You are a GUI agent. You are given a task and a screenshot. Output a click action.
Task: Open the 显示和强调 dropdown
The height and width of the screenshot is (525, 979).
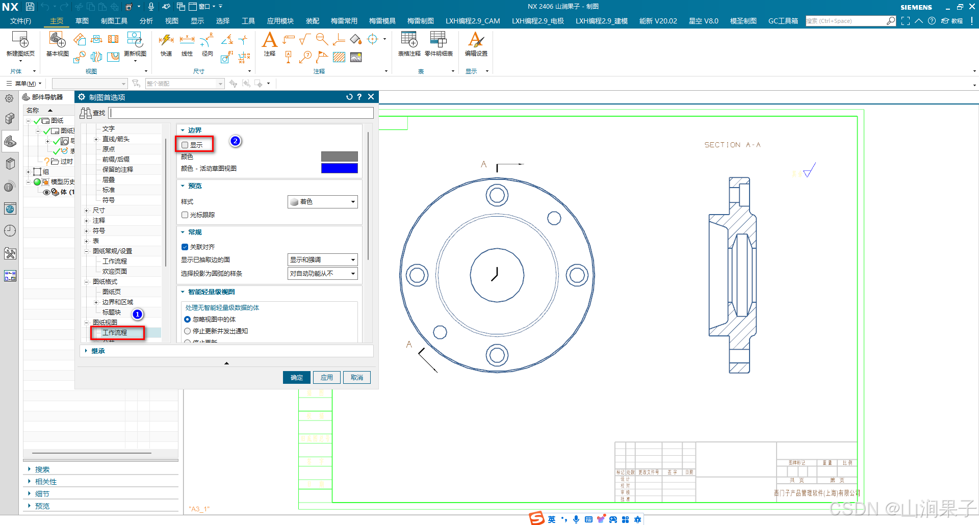tap(323, 260)
